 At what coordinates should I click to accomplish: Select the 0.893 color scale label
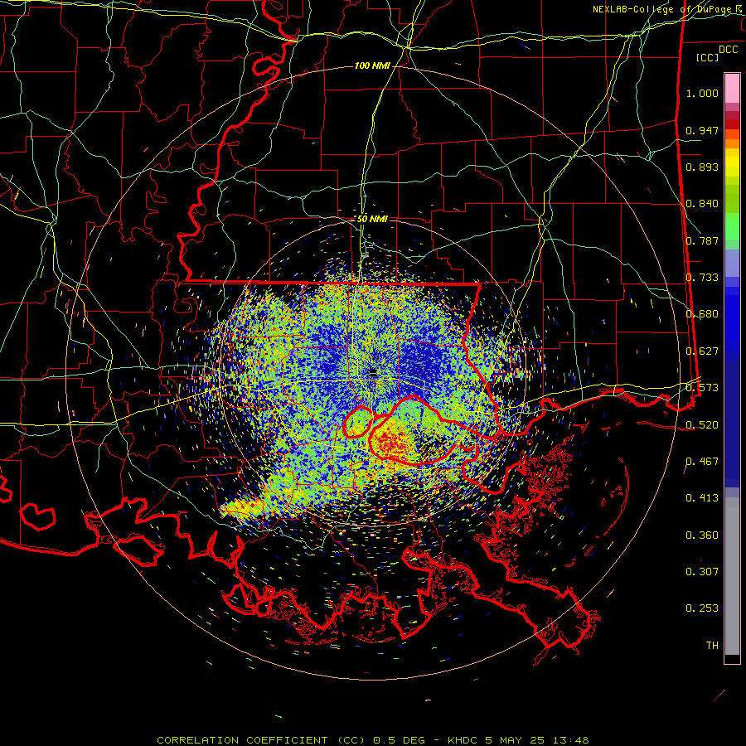click(702, 167)
